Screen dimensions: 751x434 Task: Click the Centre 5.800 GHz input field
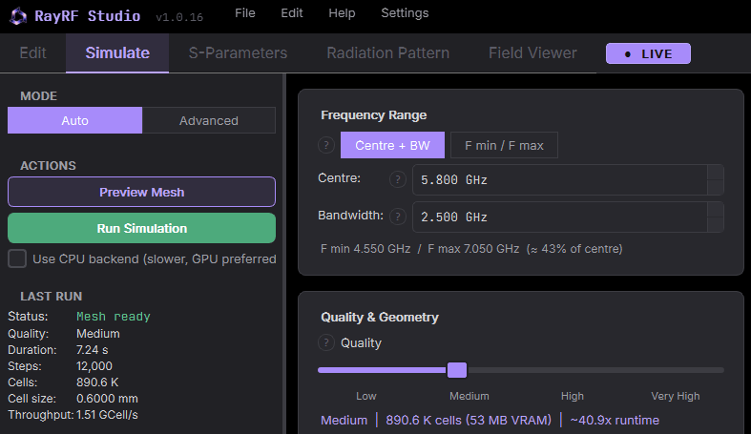560,180
